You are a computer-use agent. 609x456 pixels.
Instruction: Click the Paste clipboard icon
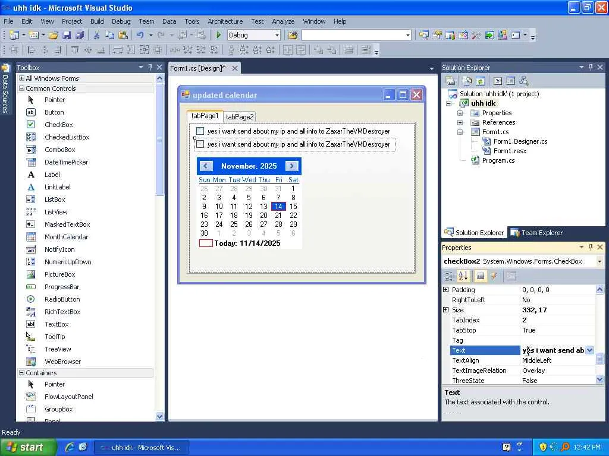(x=123, y=35)
